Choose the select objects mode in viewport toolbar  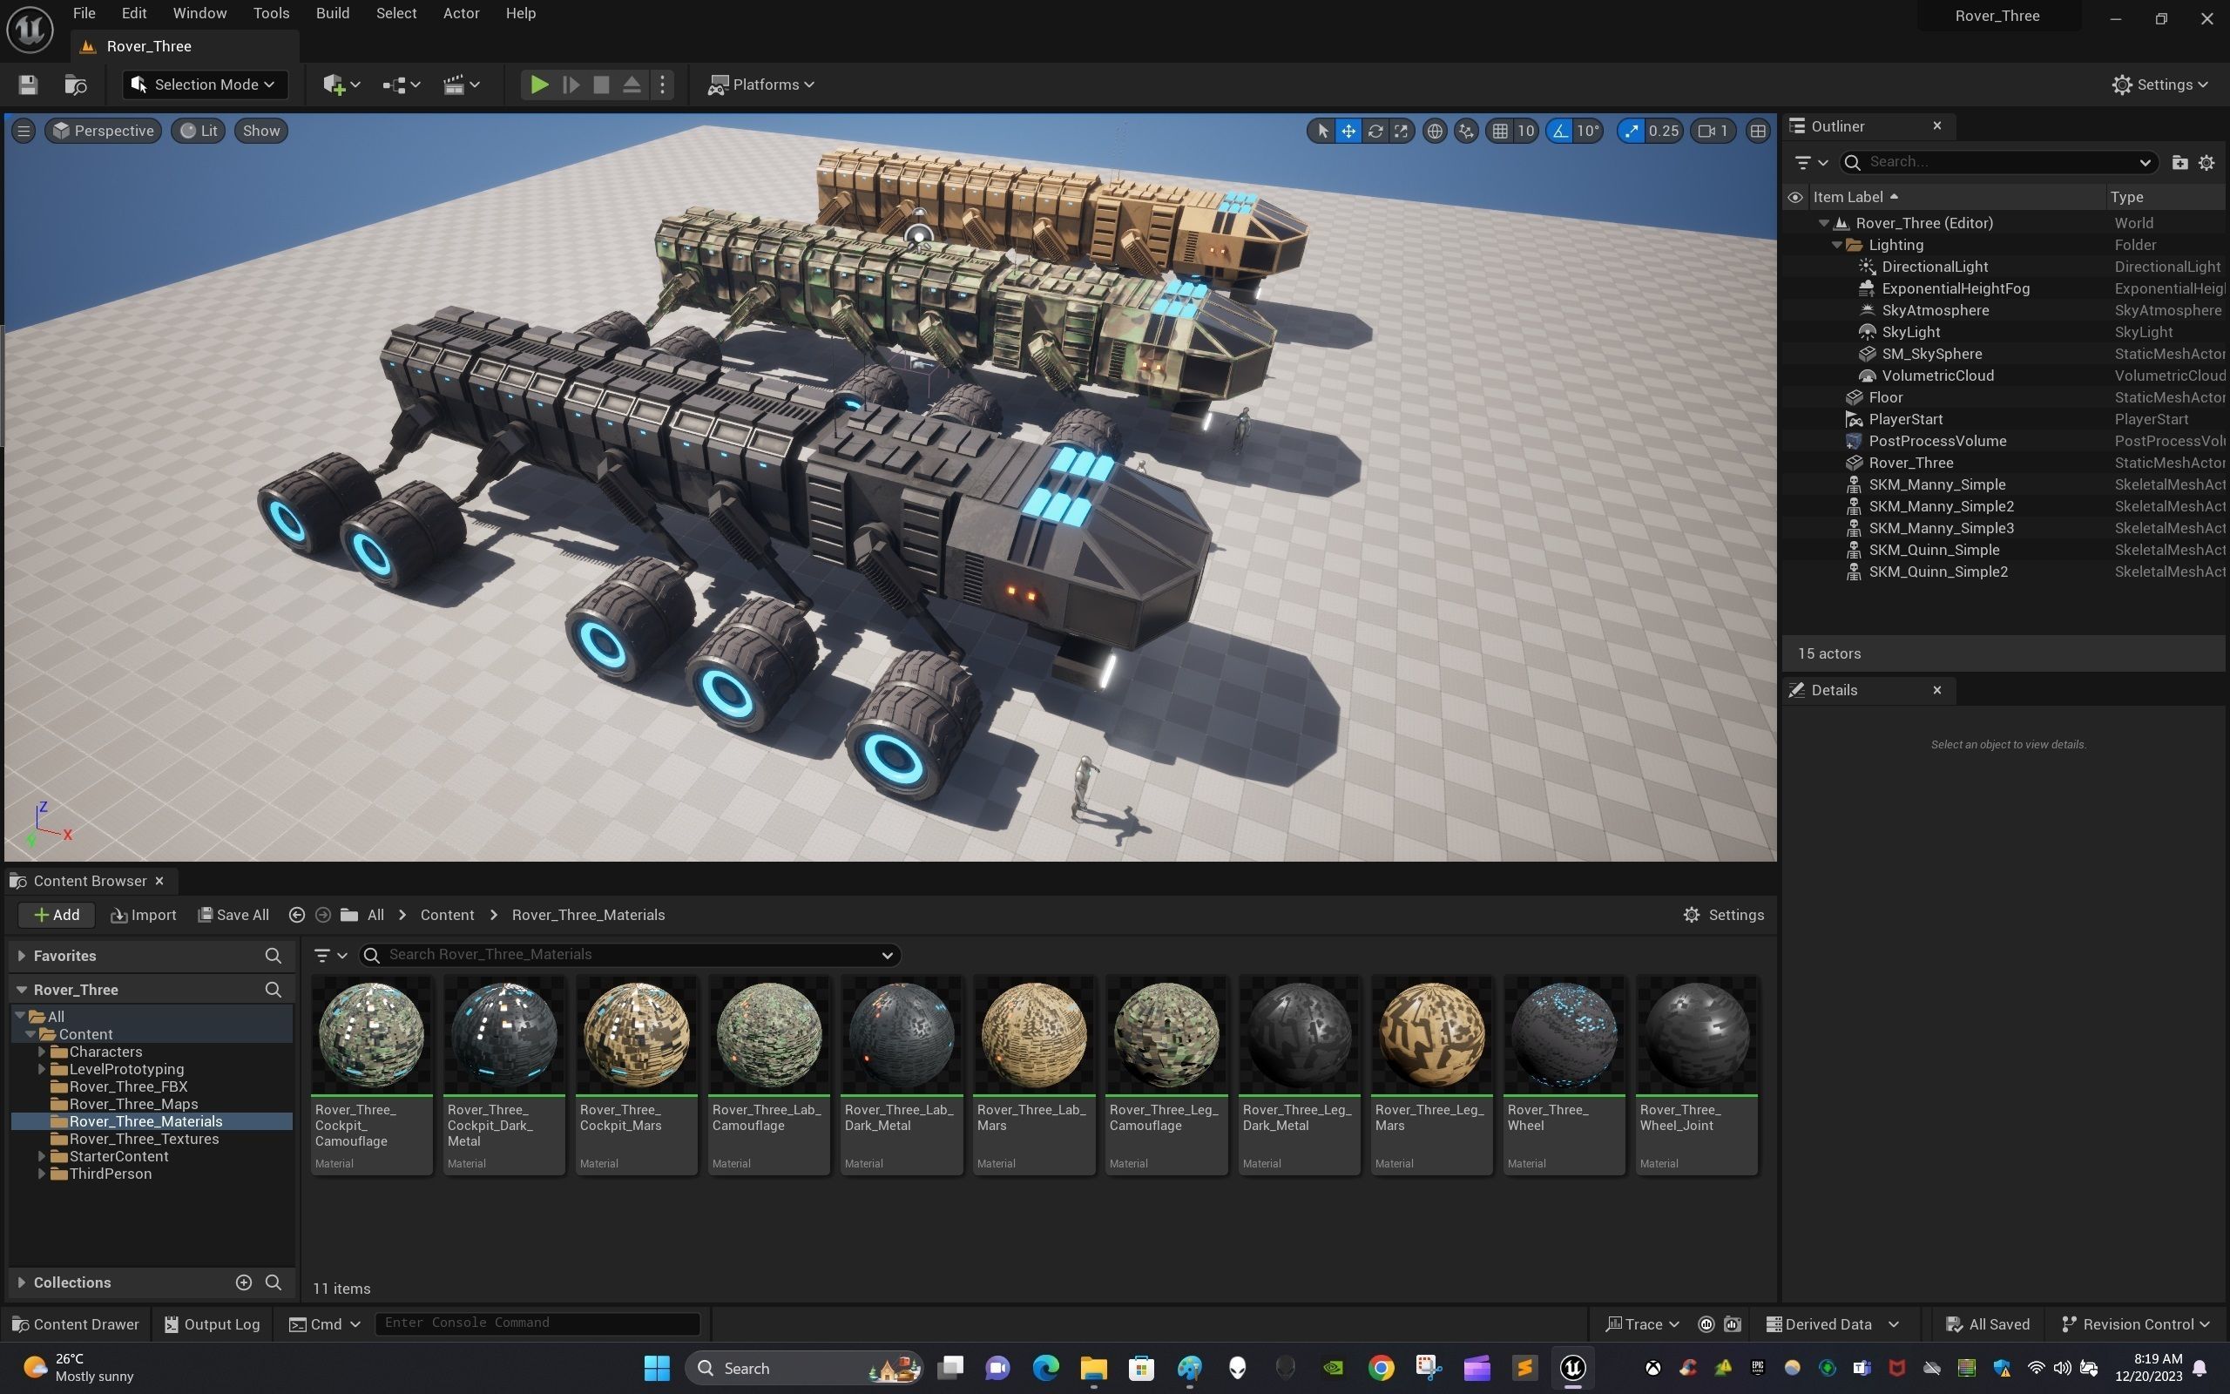click(x=1322, y=131)
